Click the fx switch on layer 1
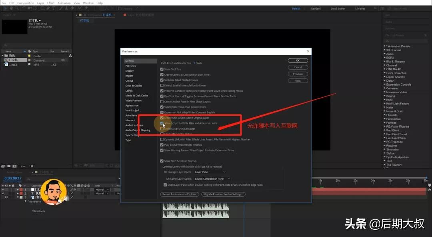 pyautogui.click(x=75, y=189)
